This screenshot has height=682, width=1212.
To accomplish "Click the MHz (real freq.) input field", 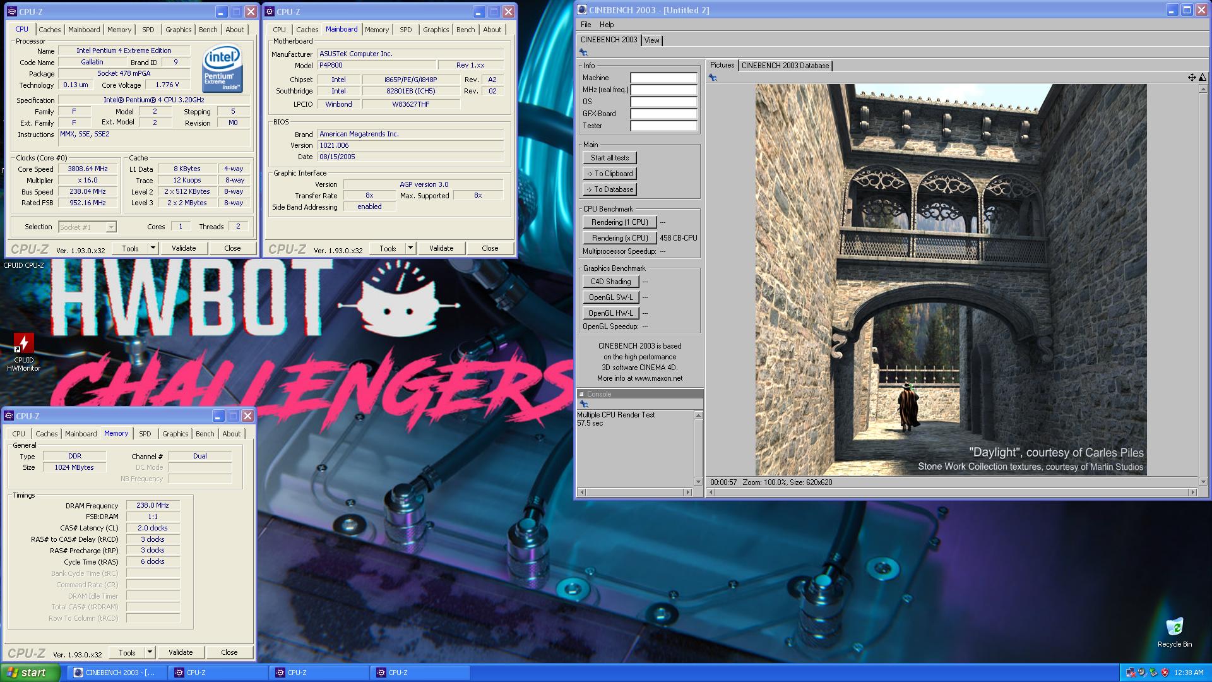I will coord(664,90).
